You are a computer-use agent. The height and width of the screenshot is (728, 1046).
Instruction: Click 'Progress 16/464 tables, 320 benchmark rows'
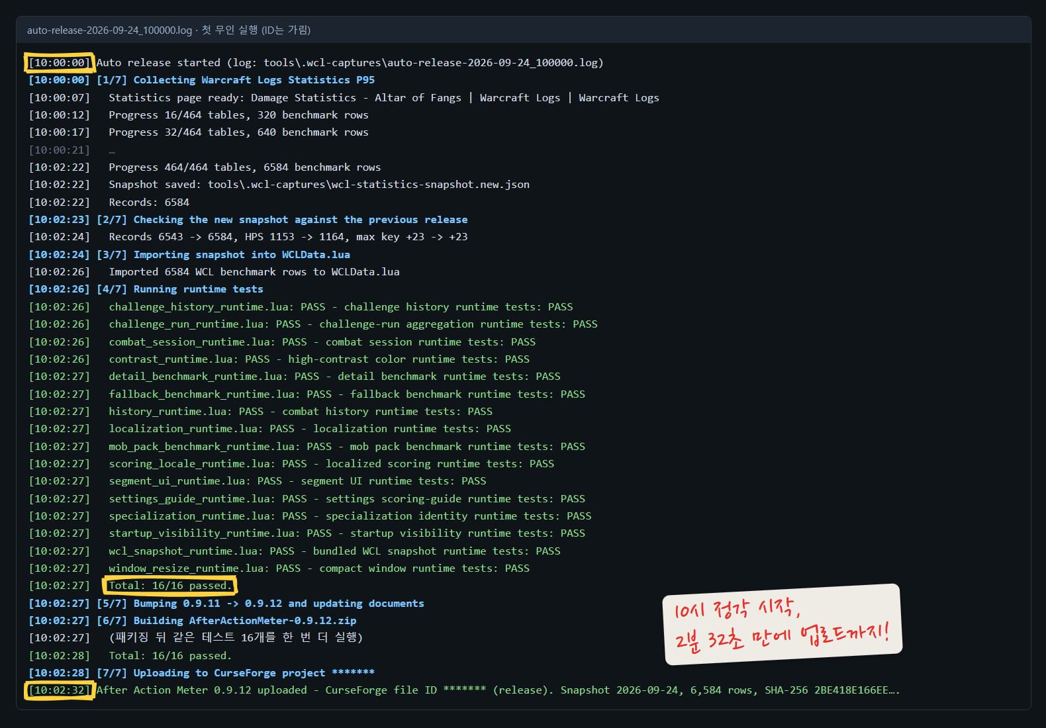click(x=199, y=115)
